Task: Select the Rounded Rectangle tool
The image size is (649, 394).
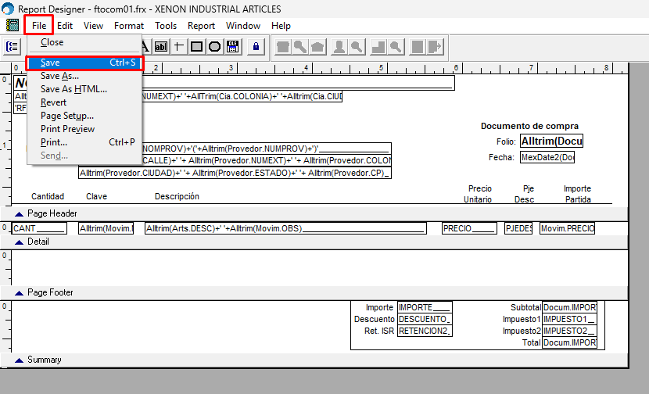Action: (x=214, y=46)
